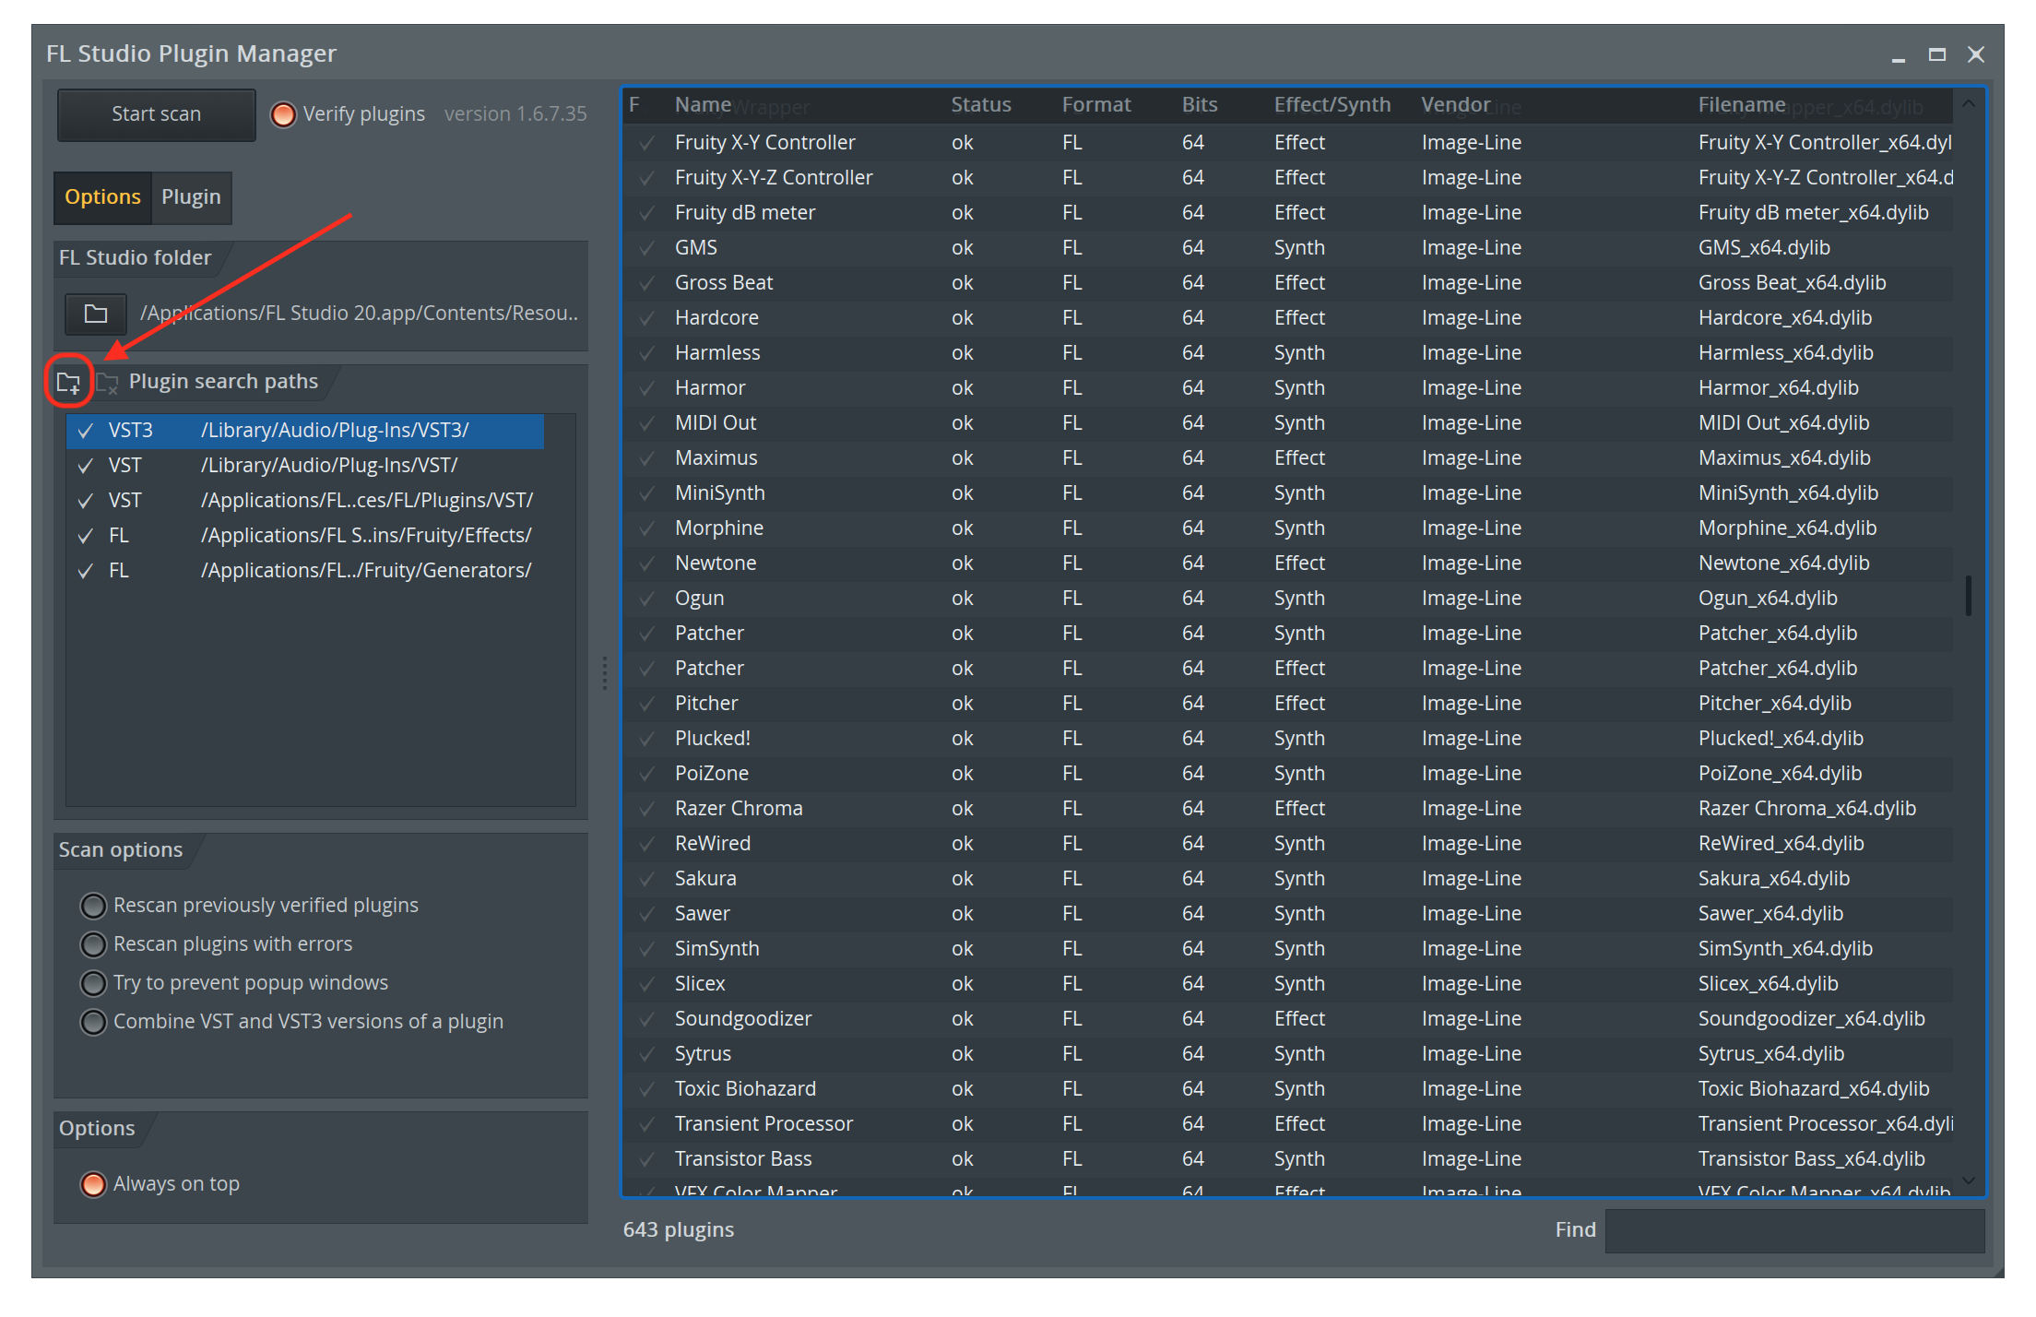Image resolution: width=2036 pixels, height=1317 pixels.
Task: Switch to the Plugin tab
Action: 190,195
